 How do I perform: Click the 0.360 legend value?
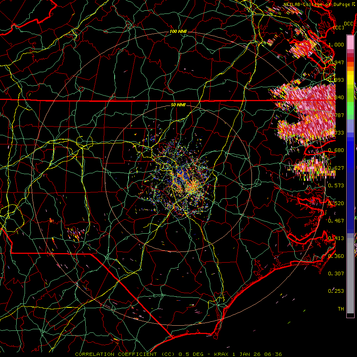(336, 256)
